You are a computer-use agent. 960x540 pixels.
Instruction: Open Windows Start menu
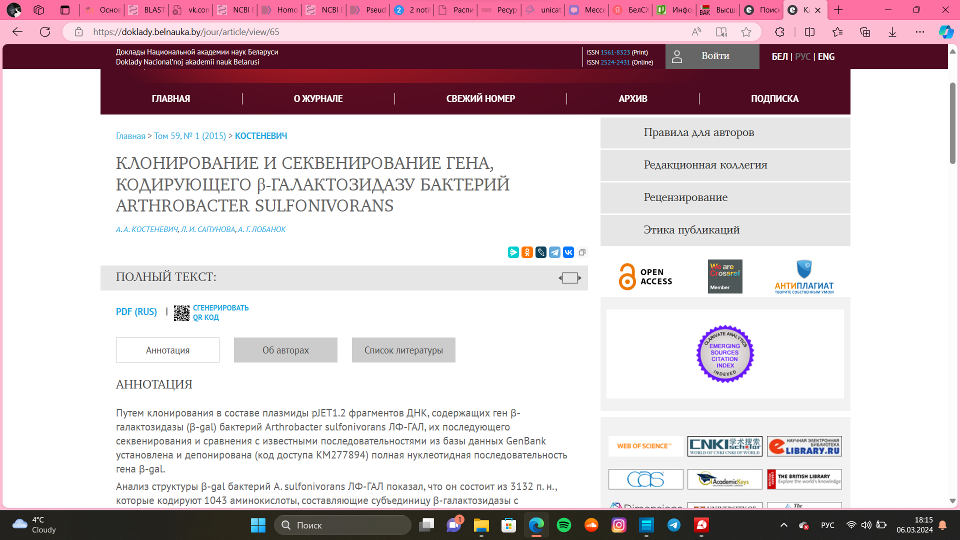258,525
